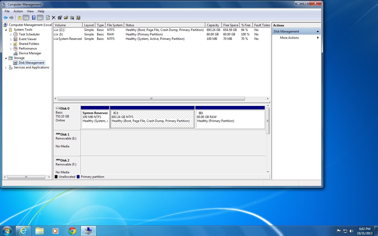The height and width of the screenshot is (236, 378).
Task: Select the (I:) volume row icon
Action: tap(56, 34)
